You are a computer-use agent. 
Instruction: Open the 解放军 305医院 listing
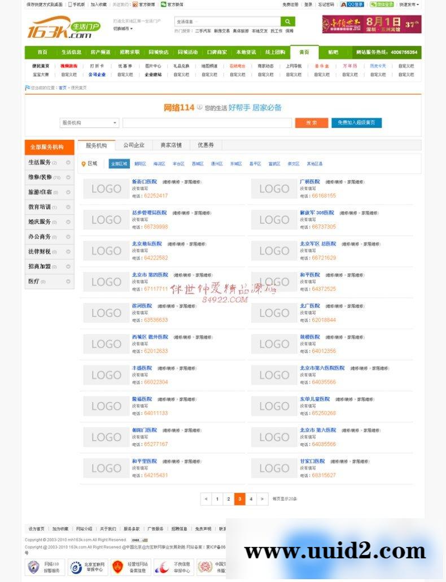coord(317,213)
